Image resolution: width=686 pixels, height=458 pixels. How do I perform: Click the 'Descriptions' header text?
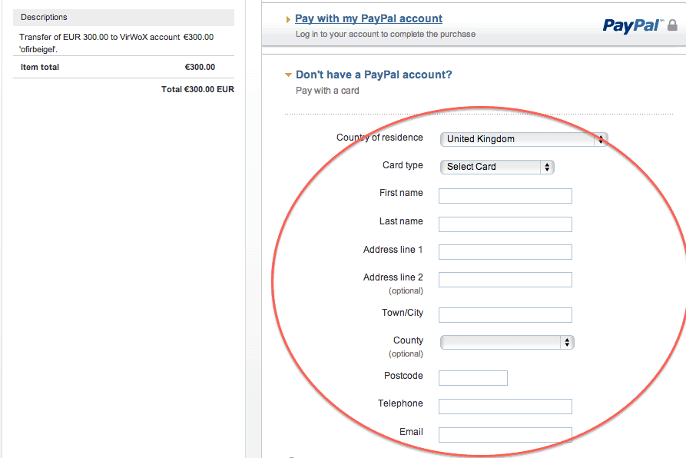coord(44,17)
